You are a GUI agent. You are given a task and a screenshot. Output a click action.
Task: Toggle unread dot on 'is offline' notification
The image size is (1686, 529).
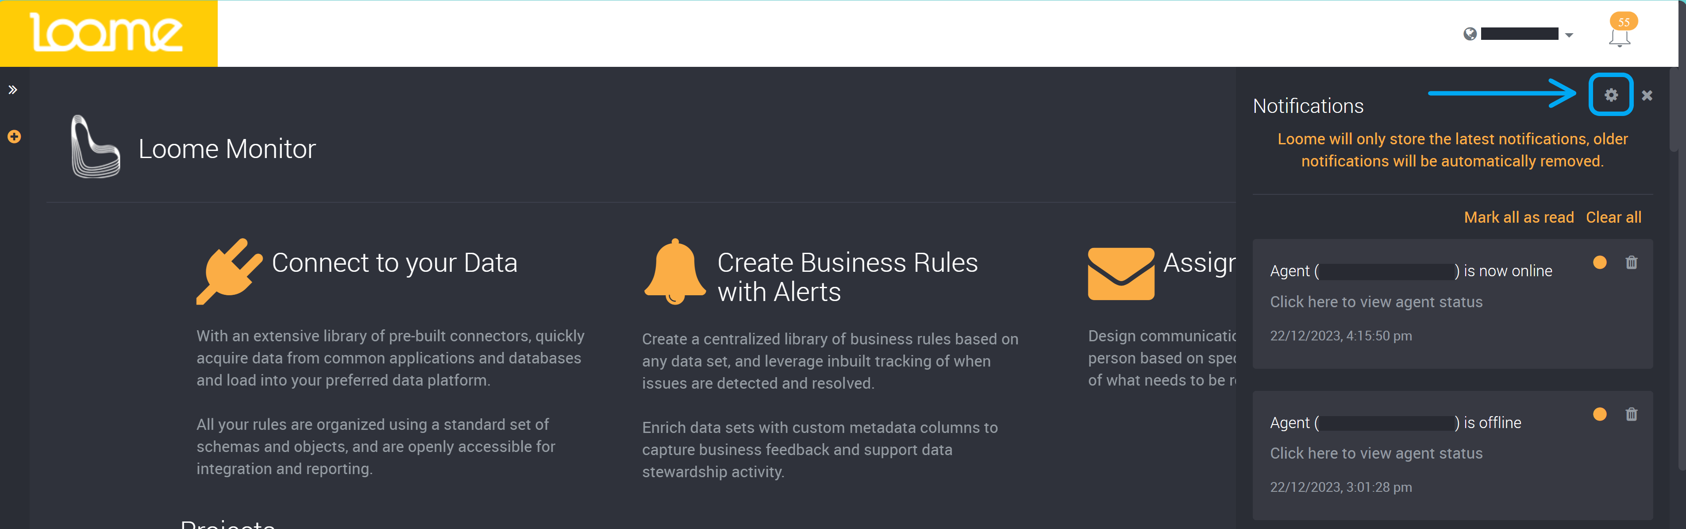coord(1600,414)
